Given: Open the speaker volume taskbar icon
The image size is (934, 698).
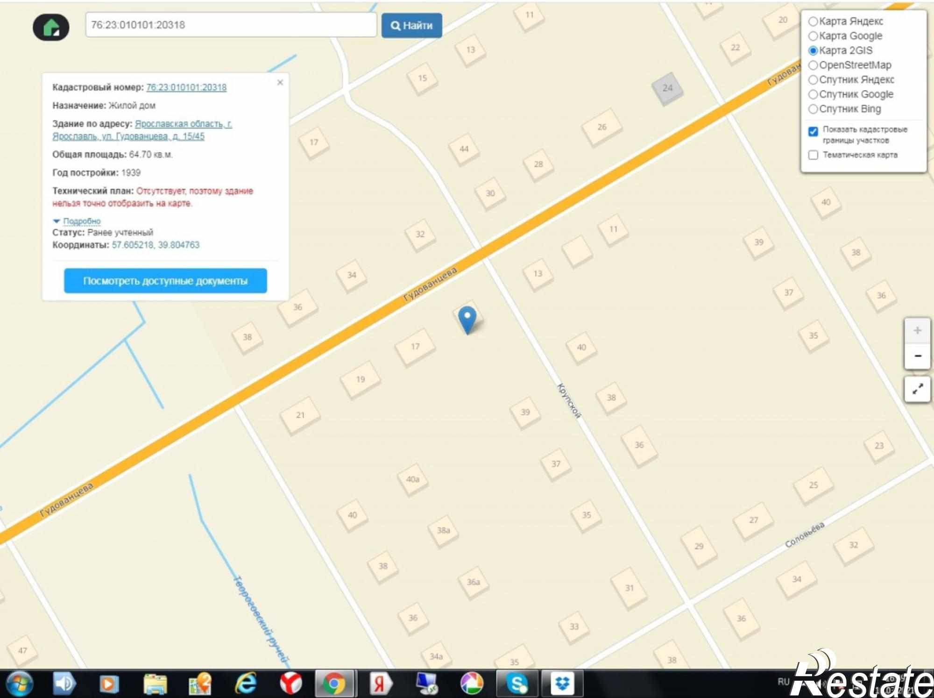Looking at the screenshot, I should pyautogui.click(x=64, y=684).
